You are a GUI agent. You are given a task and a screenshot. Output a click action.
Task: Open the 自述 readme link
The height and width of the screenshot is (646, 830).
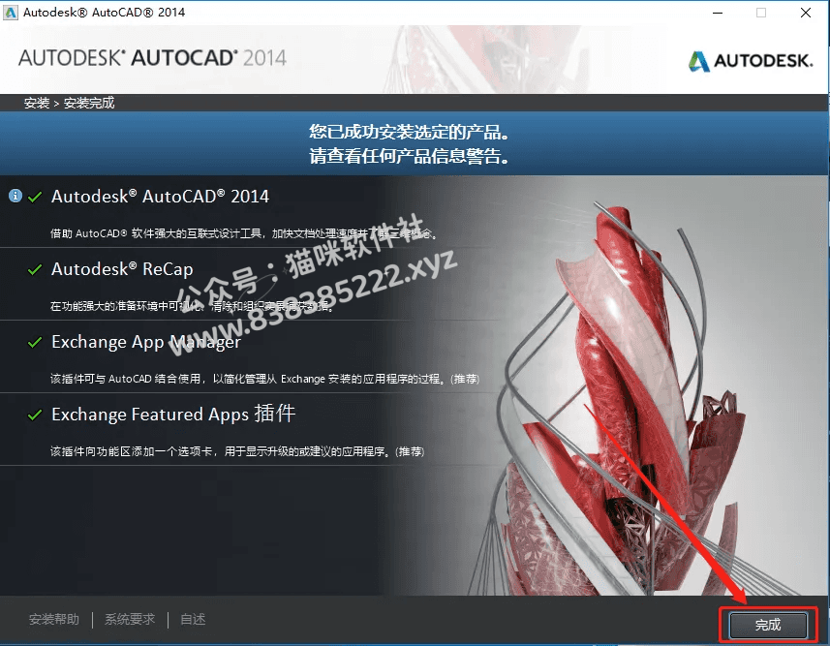pyautogui.click(x=193, y=619)
